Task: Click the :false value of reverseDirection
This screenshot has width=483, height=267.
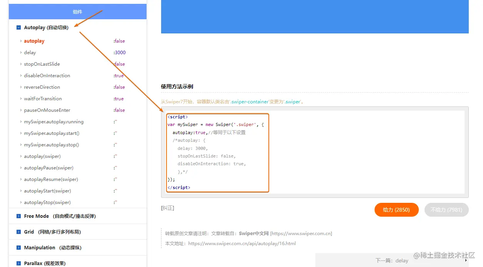Action: (119, 87)
